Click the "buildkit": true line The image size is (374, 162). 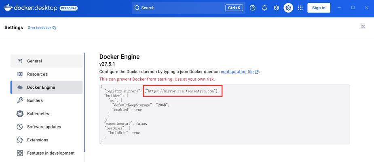coord(124,132)
